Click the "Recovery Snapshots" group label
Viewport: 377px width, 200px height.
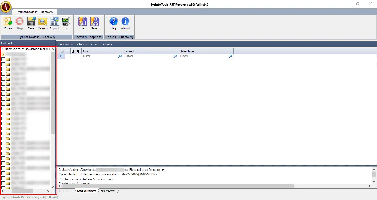tap(89, 37)
